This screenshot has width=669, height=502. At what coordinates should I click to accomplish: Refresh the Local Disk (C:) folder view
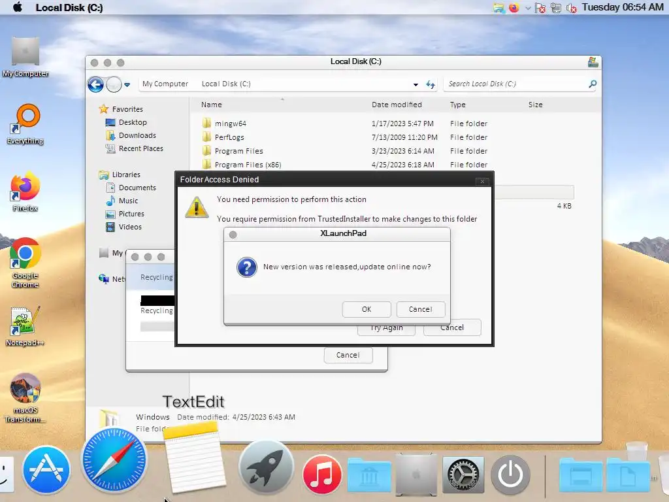tap(431, 84)
